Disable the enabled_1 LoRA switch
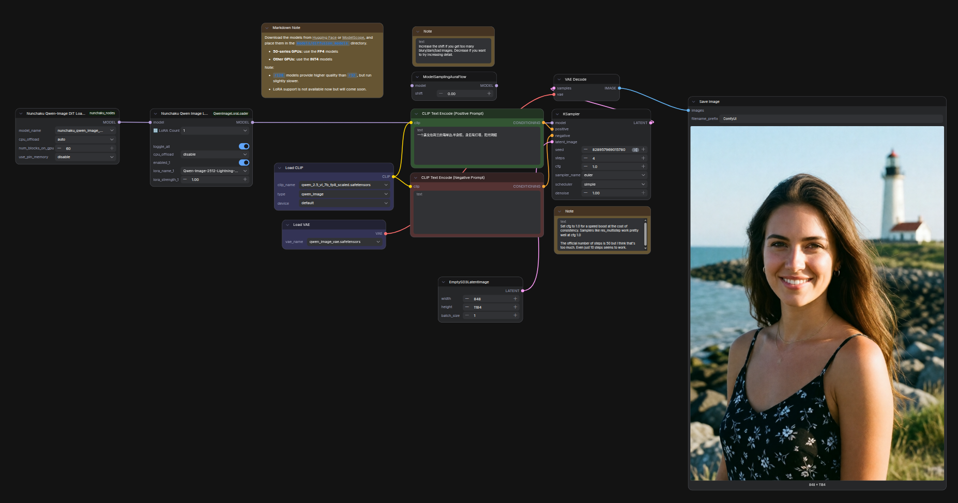The width and height of the screenshot is (958, 503). [x=244, y=162]
